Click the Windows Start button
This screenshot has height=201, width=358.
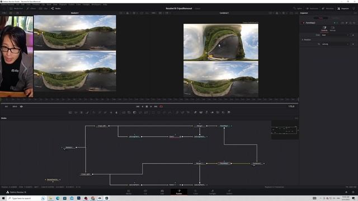tap(3, 198)
